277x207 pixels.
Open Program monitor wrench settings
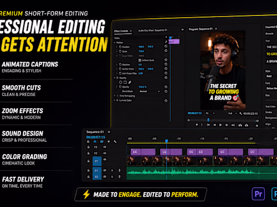[x=240, y=114]
